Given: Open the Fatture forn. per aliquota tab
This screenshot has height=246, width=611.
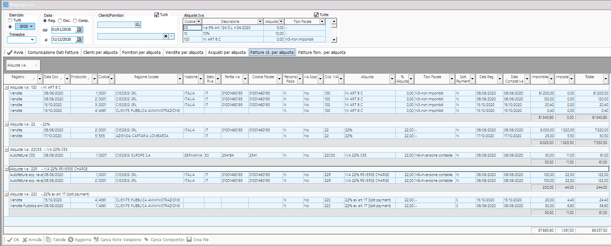Looking at the screenshot, I should click(x=322, y=53).
